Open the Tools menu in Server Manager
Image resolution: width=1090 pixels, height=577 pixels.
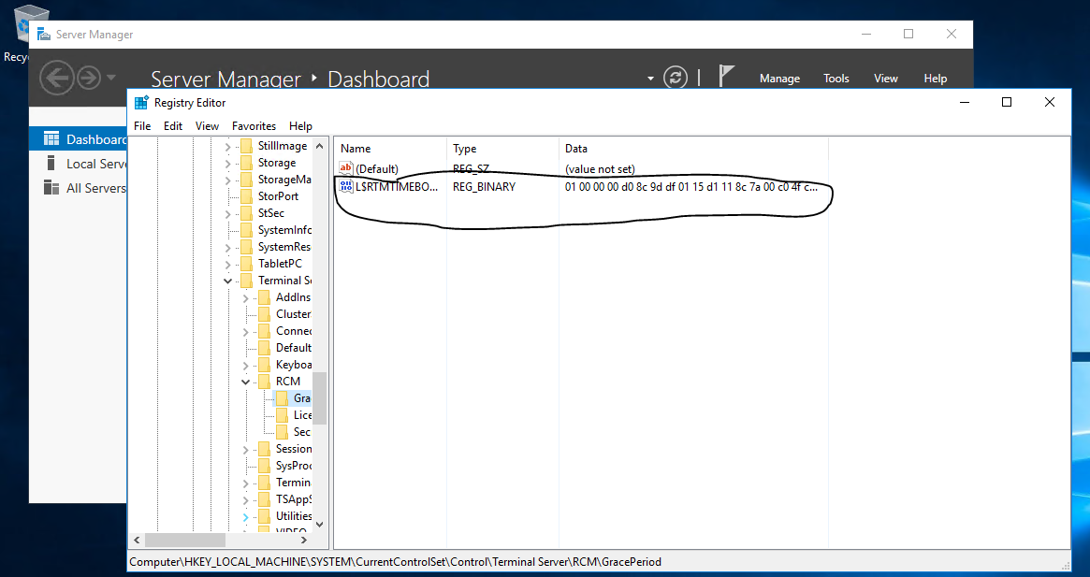coord(836,79)
